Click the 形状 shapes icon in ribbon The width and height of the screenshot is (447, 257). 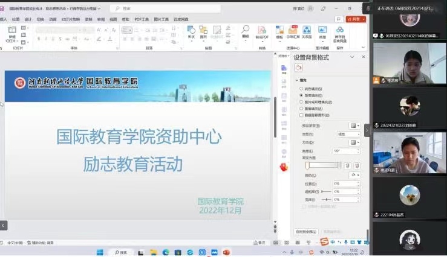pyautogui.click(x=191, y=31)
